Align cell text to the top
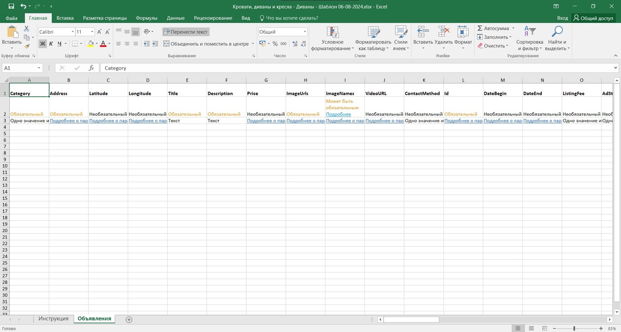Screen dimensions: 621x332 pyautogui.click(x=119, y=32)
